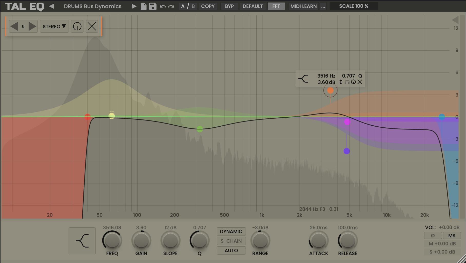466x263 pixels.
Task: Collapse the side panel with top-right arrow
Action: point(455,20)
